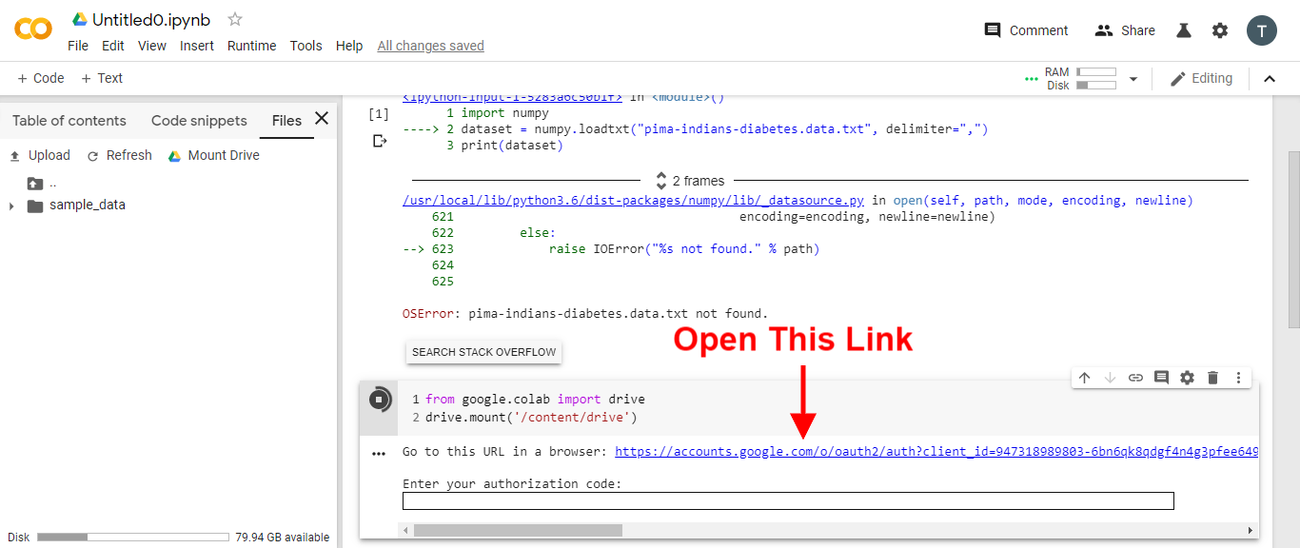The image size is (1300, 548).
Task: Open the RAM/Disk resources dropdown
Action: coord(1133,78)
